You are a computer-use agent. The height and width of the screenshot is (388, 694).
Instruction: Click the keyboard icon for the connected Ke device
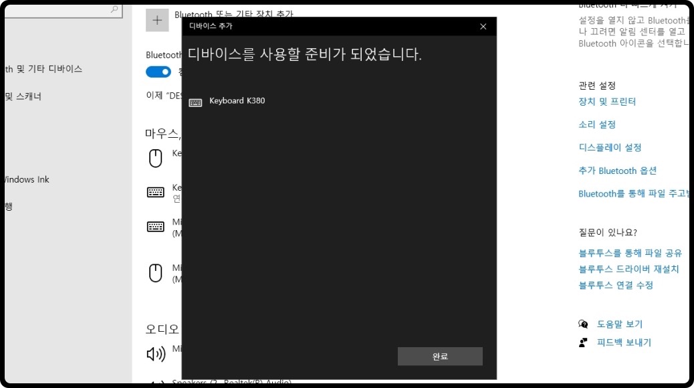tap(155, 192)
